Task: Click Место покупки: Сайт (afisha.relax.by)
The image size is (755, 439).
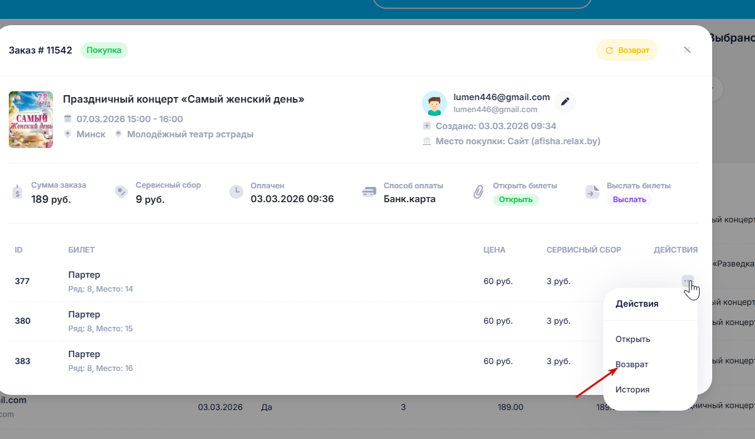Action: [x=518, y=141]
